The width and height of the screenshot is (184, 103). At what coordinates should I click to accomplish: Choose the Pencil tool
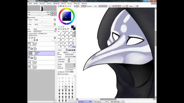72,39
